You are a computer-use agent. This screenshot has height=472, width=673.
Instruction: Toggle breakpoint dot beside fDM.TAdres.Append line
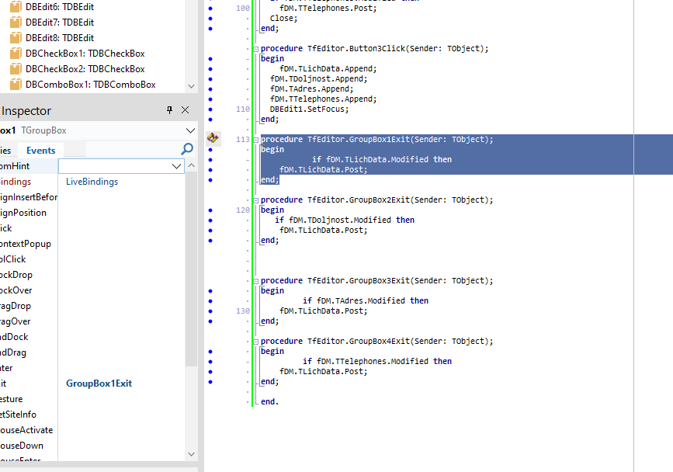(x=210, y=89)
